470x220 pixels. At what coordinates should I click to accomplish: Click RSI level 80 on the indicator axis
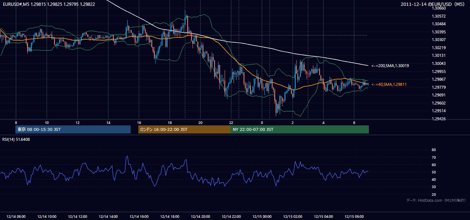point(434,150)
